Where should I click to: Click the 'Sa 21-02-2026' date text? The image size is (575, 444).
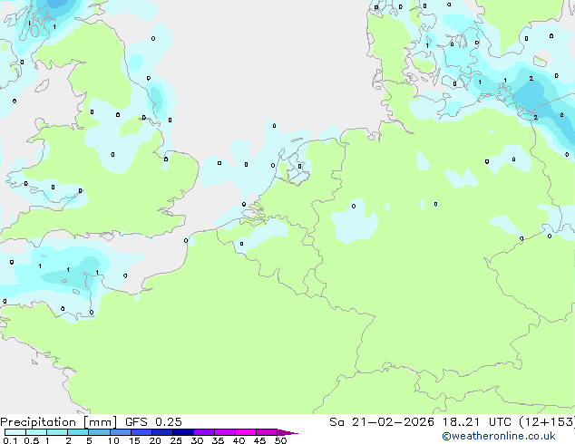(382, 422)
